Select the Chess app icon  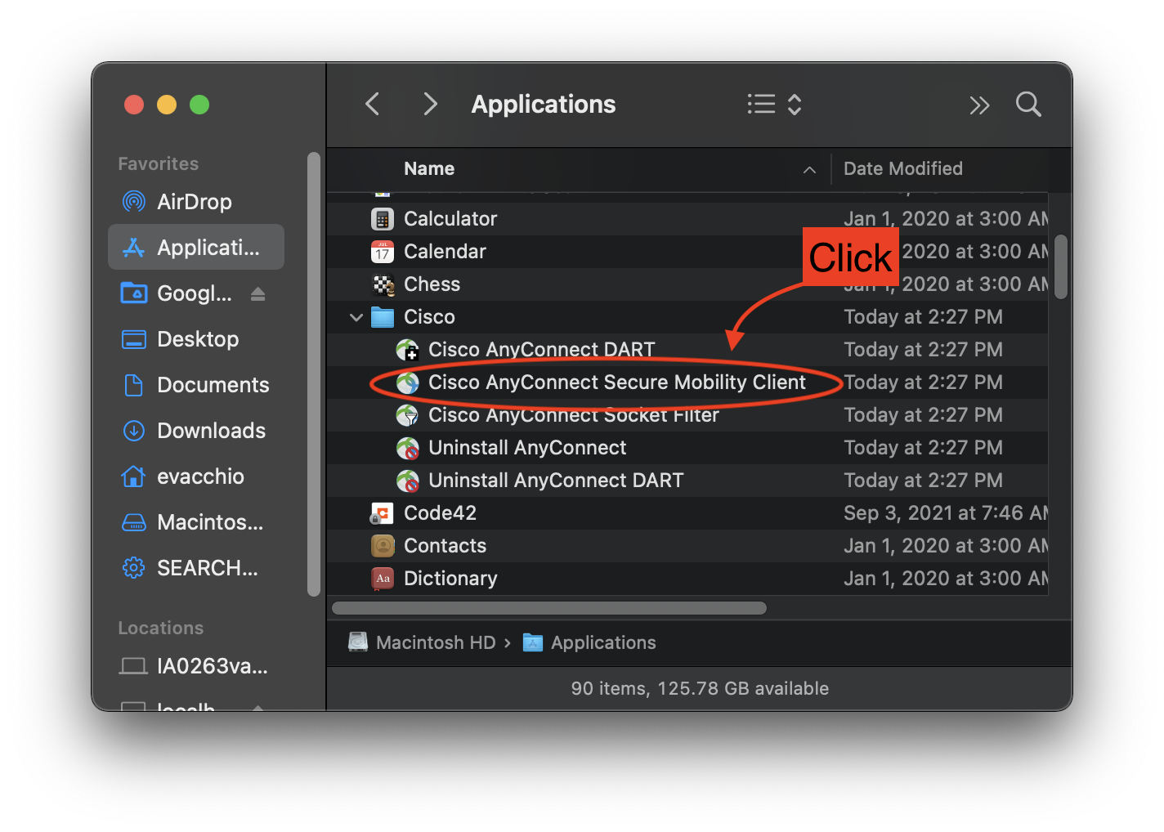point(383,284)
